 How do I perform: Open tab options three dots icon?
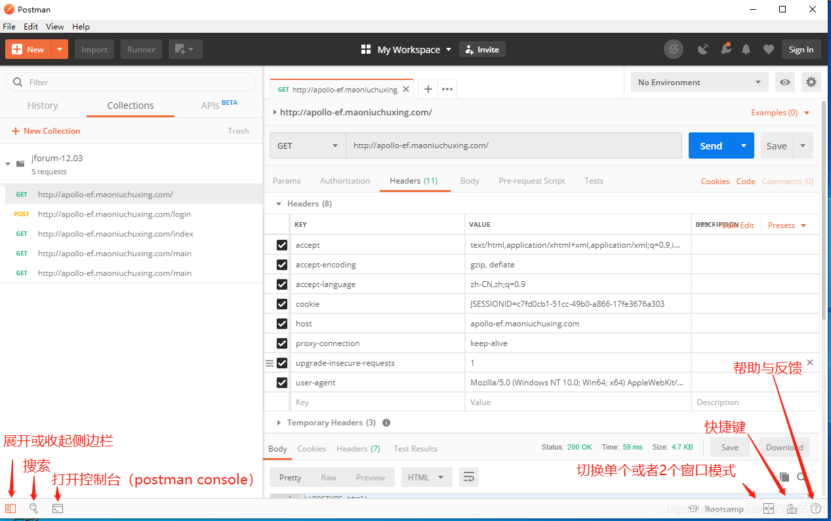[x=447, y=89]
